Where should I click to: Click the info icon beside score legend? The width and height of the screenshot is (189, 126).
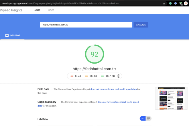[x=119, y=76]
